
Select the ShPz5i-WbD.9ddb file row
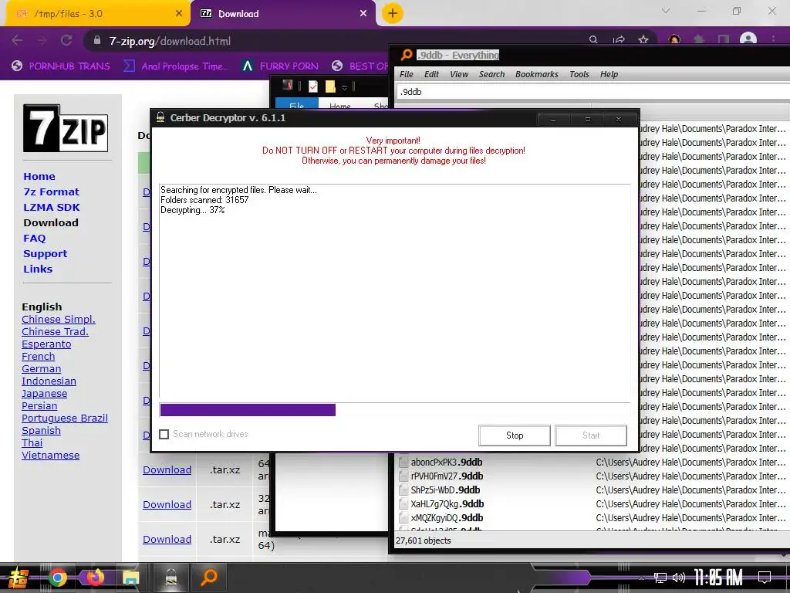(592, 490)
